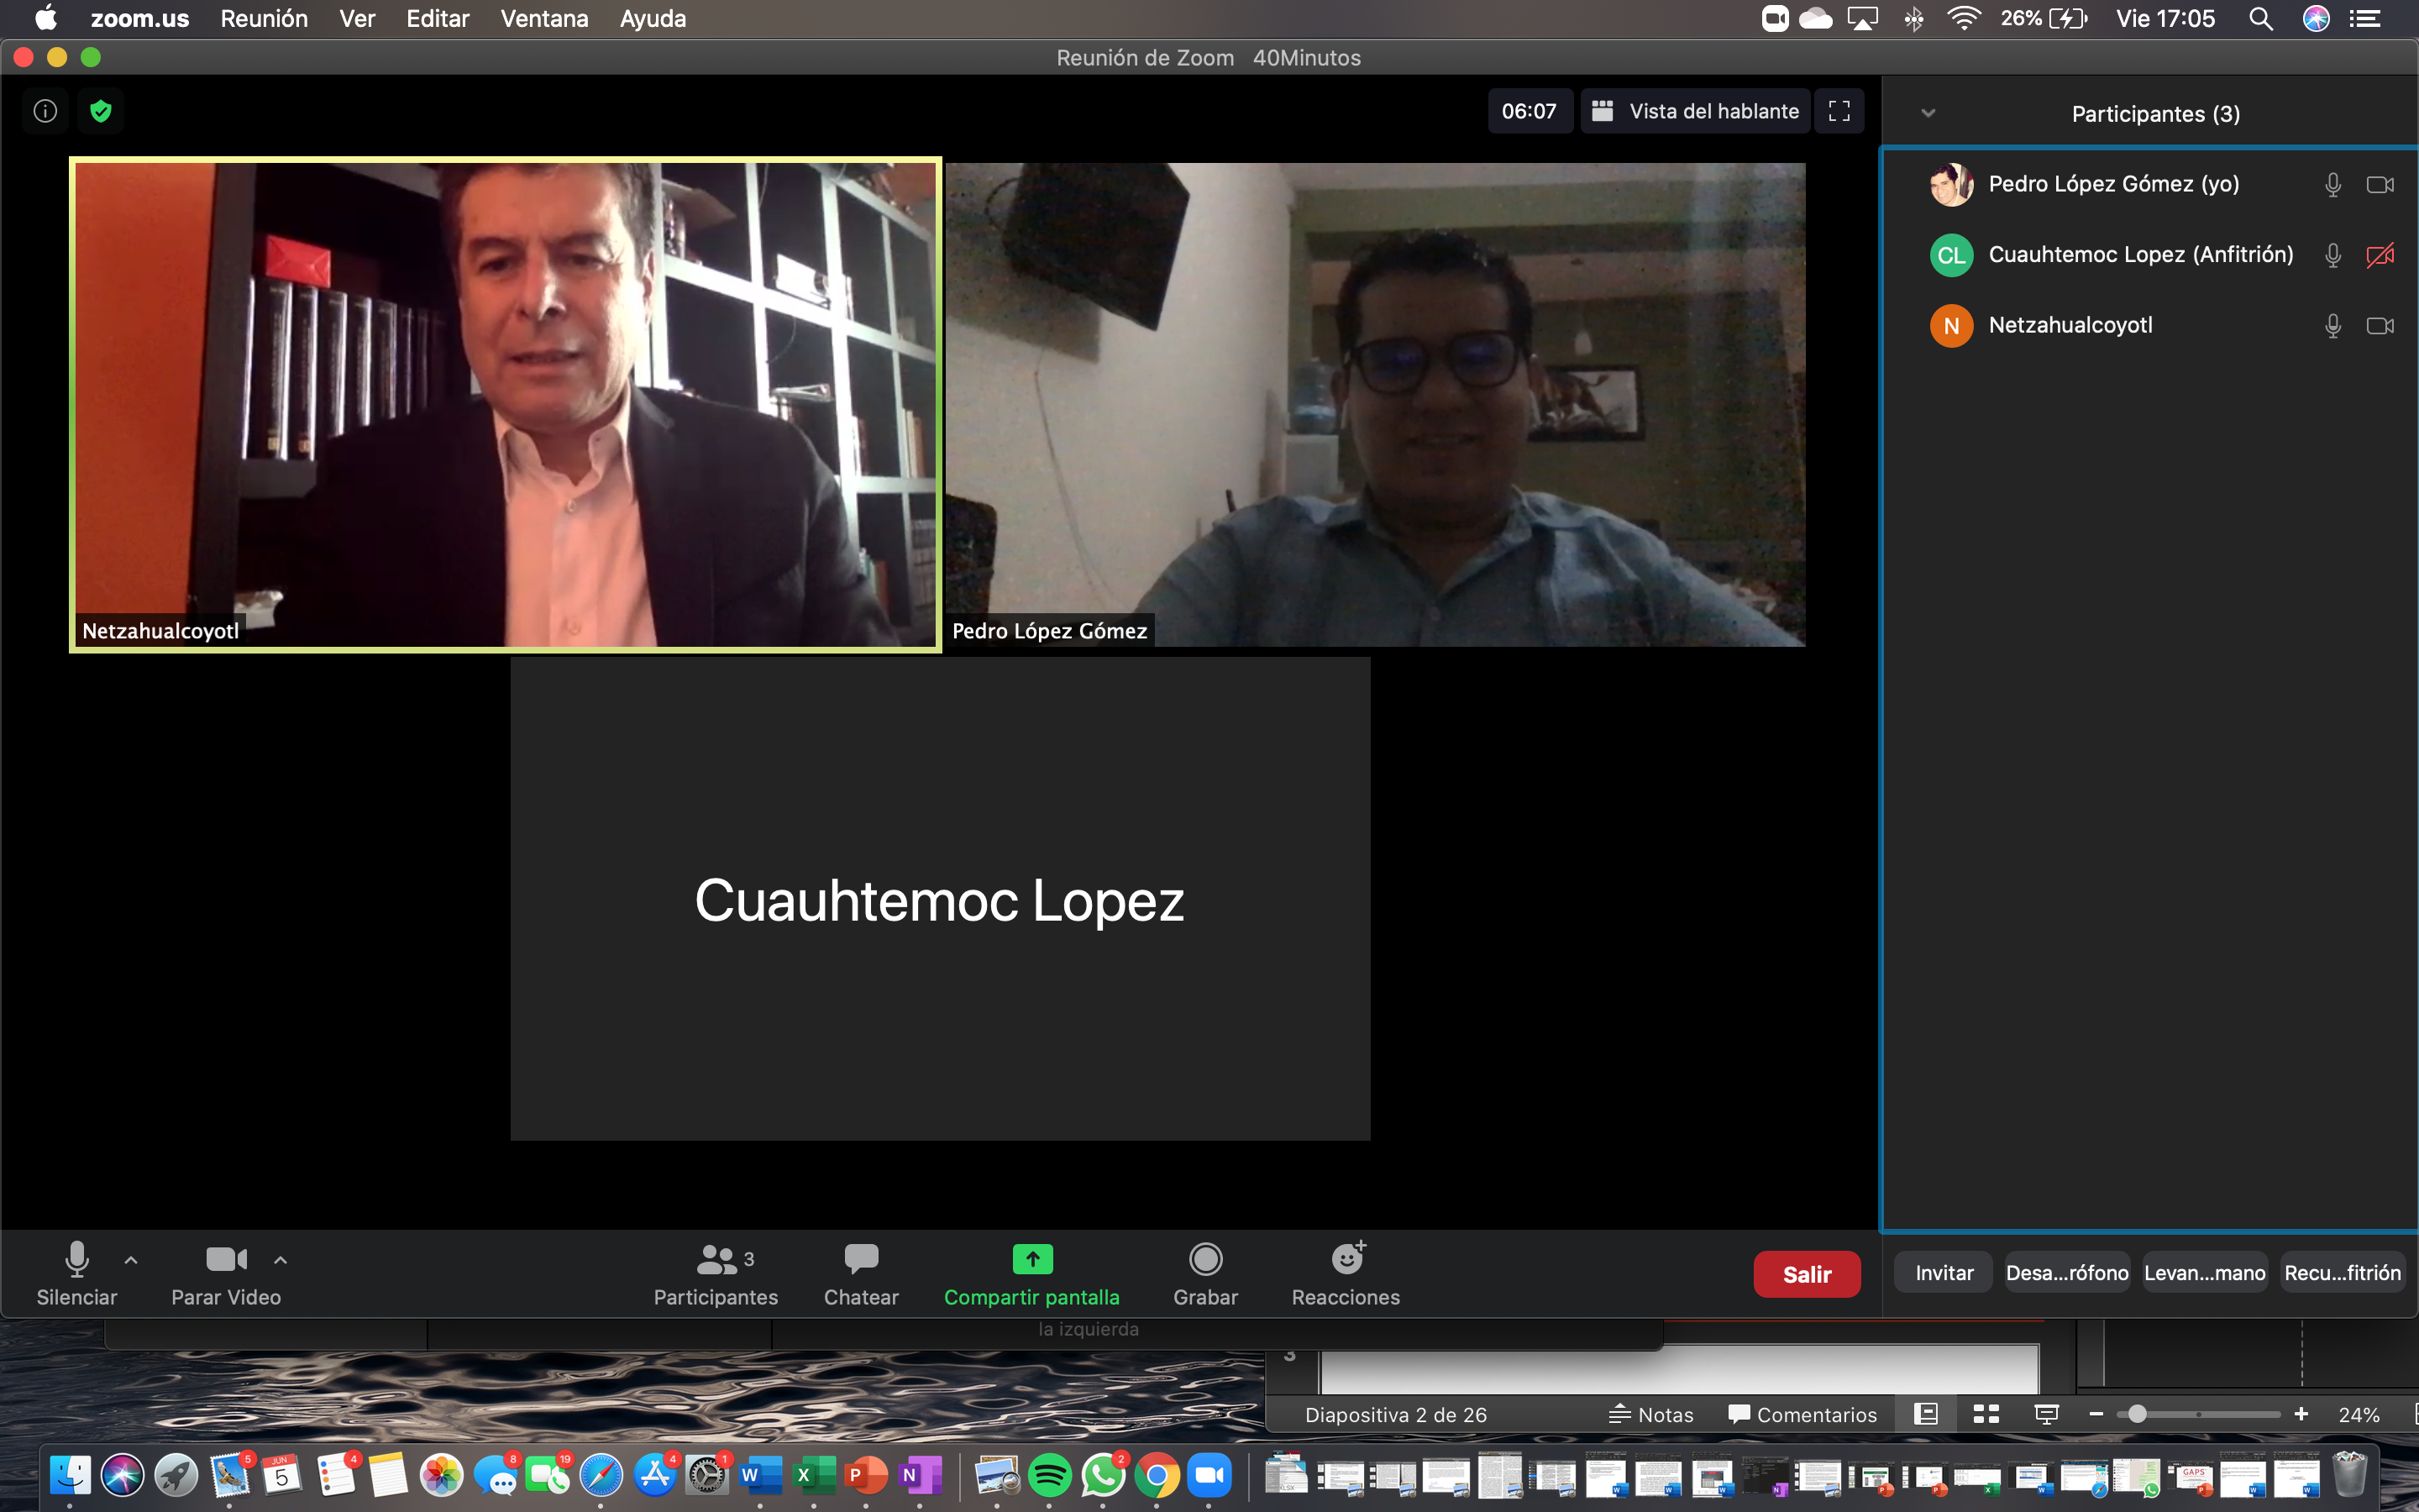
Task: Start recording with Grabar
Action: [1205, 1274]
